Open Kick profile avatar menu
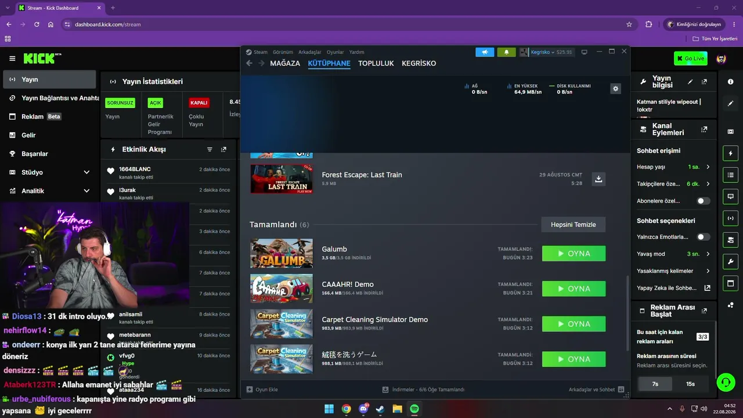Image resolution: width=743 pixels, height=418 pixels. coord(722,59)
